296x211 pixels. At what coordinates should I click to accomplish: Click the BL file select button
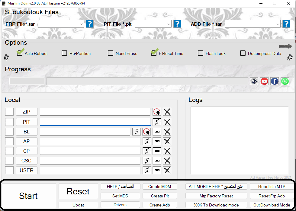[27, 132]
